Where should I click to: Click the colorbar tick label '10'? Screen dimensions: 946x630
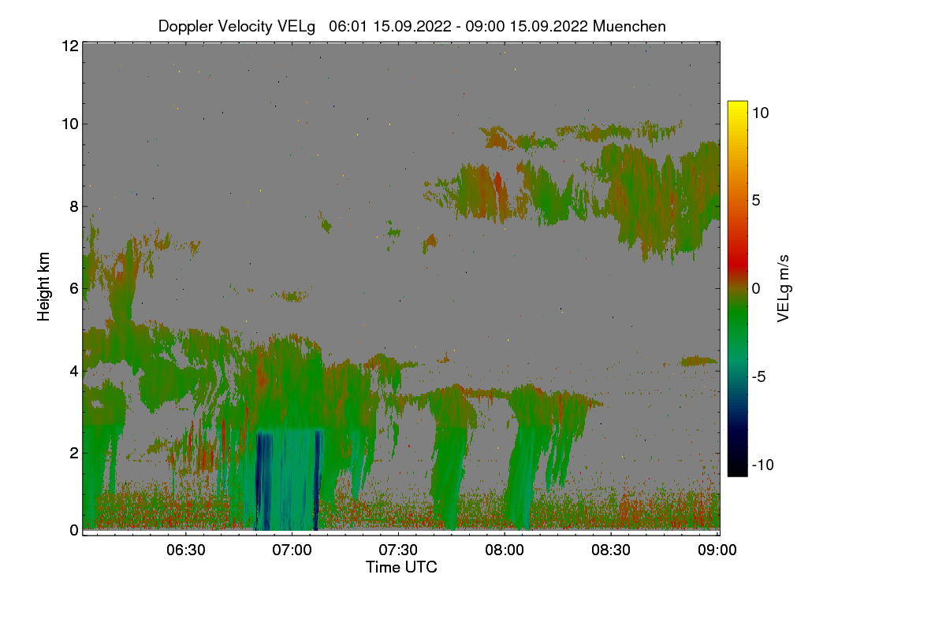(760, 113)
